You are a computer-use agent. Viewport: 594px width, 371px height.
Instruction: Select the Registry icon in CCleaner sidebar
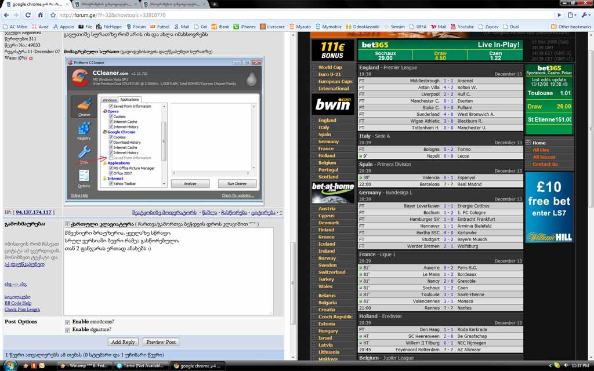84,130
